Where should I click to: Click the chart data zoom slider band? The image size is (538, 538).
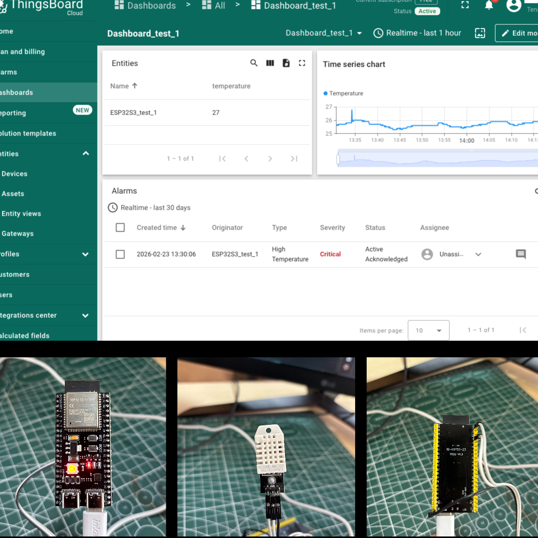[x=438, y=159]
